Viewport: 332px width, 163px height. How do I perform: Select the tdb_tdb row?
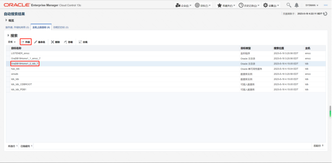click(x=166, y=79)
